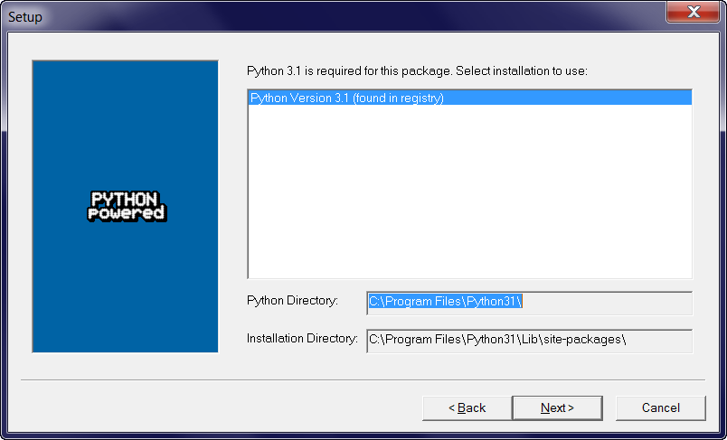
Task: Click the blue banner below the logo
Action: [x=125, y=289]
